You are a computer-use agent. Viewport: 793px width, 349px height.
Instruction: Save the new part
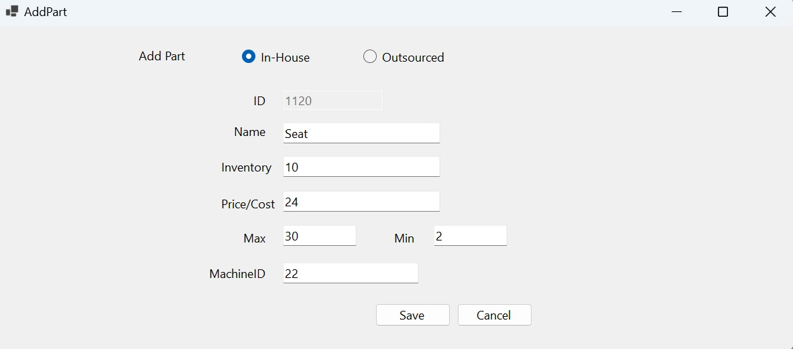point(413,315)
